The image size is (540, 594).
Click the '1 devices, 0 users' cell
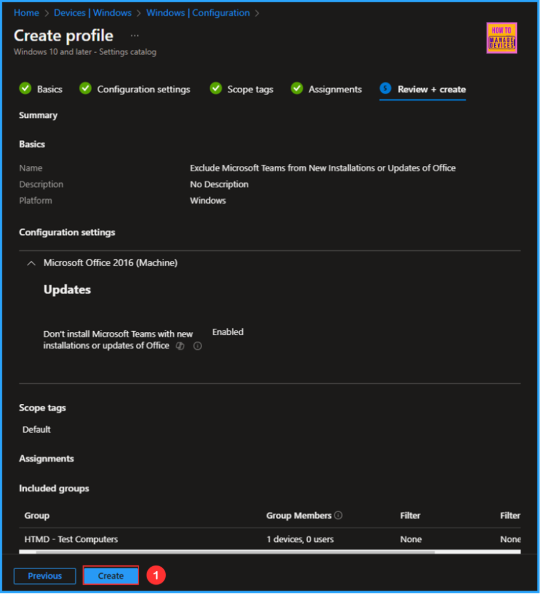click(300, 539)
